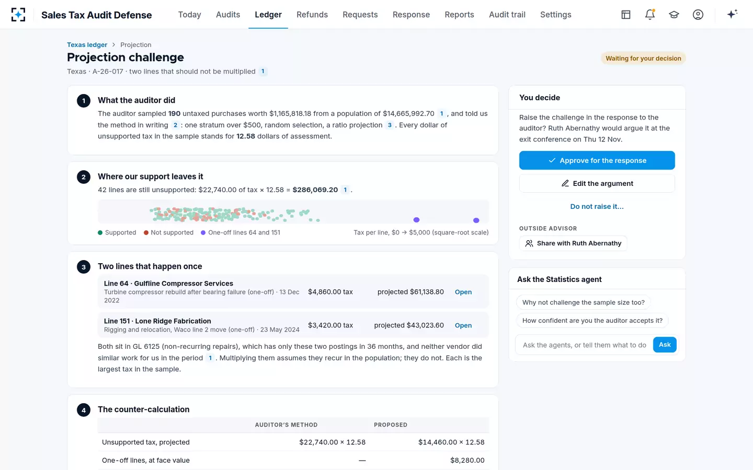Click citation 3 after ratio projection
This screenshot has height=470, width=753.
(x=390, y=125)
